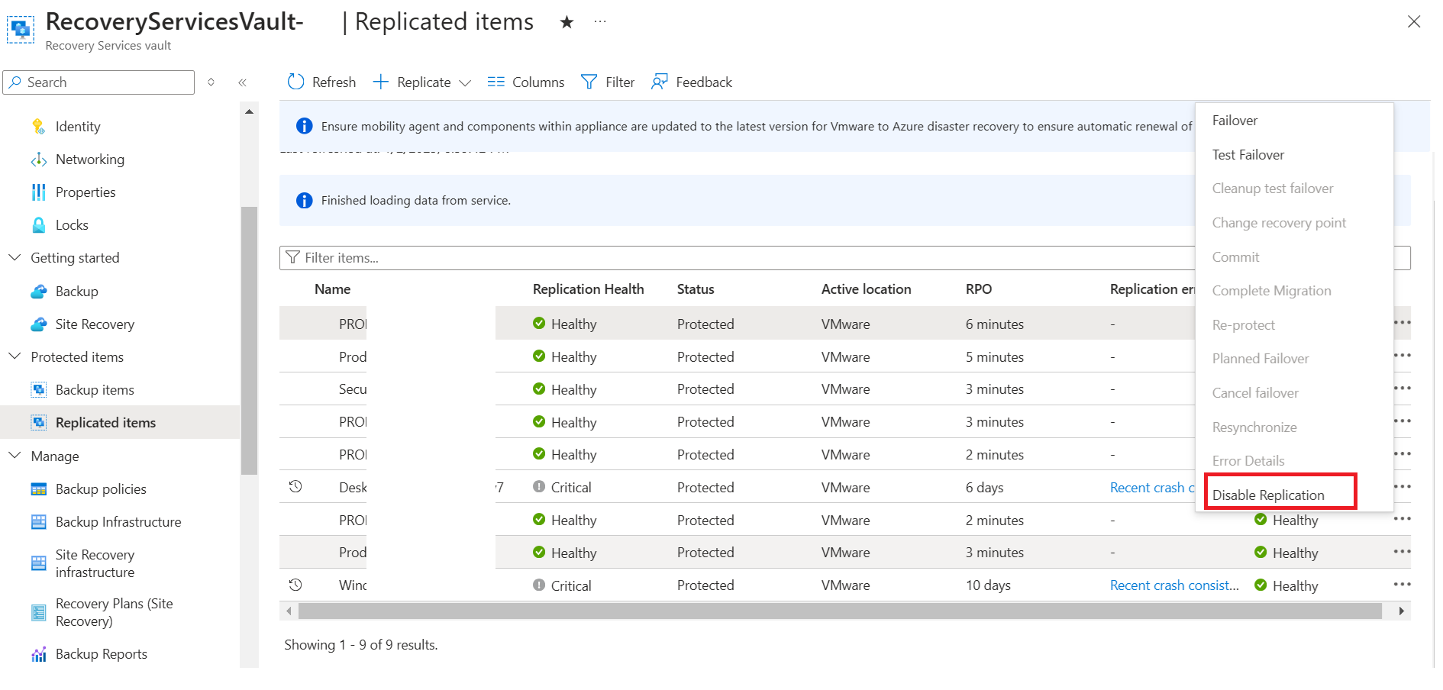Viewport: 1443px width, 690px height.
Task: Click the sidebar scroll-up arrow
Action: point(249,111)
